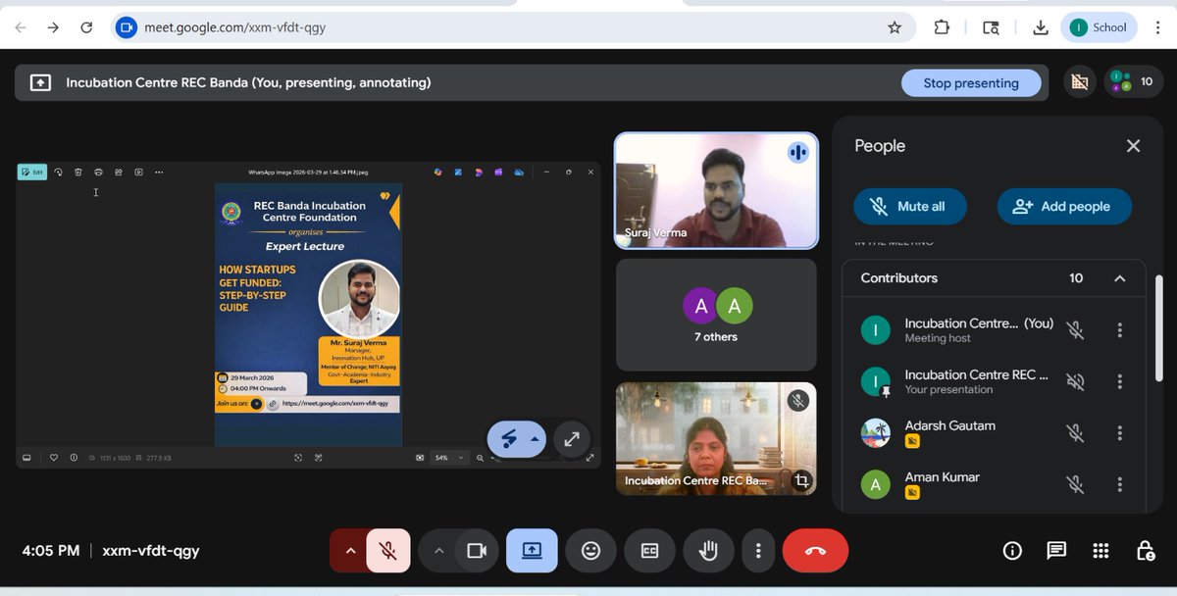Click the Incubation Centre REC Banda video tile
The height and width of the screenshot is (596, 1177).
coord(716,438)
